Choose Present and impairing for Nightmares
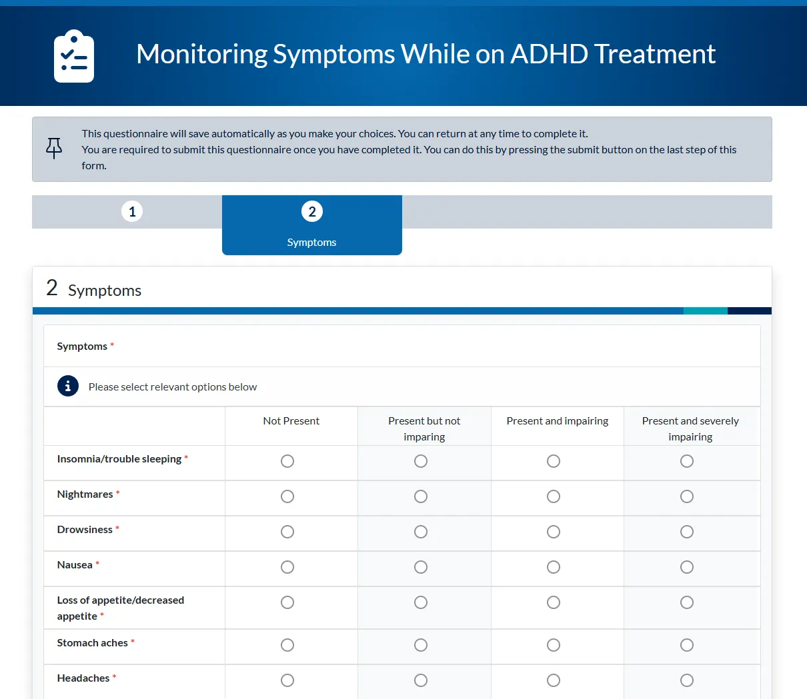The height and width of the screenshot is (699, 807). click(554, 496)
